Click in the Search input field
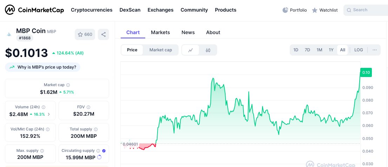Screen dimensions: 388x167 tap(366, 10)
